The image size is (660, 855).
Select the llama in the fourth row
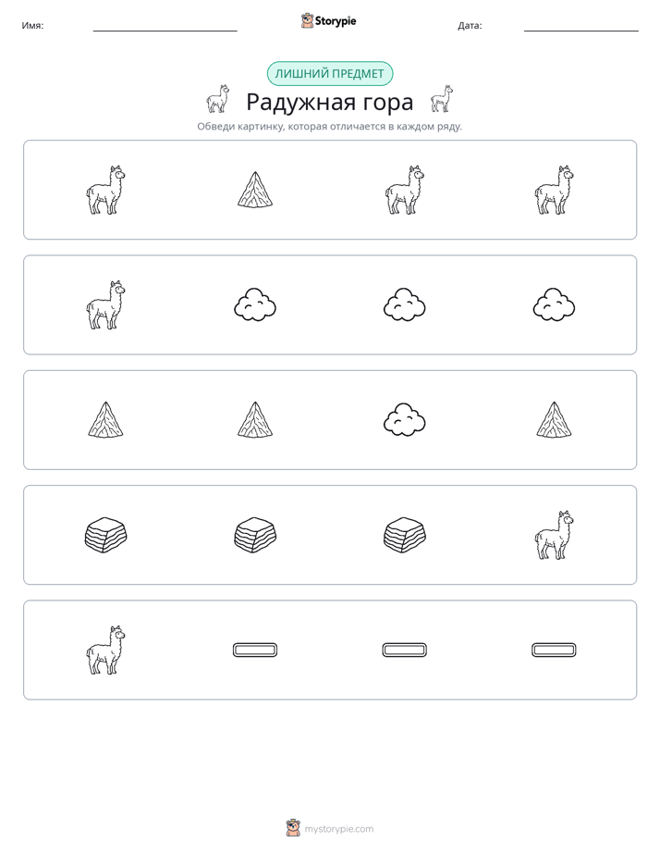(554, 535)
